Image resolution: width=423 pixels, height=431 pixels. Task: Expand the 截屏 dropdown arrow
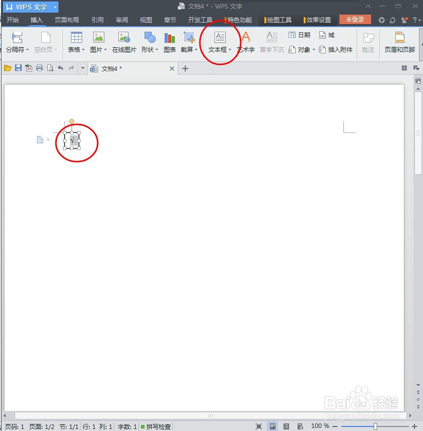click(196, 50)
